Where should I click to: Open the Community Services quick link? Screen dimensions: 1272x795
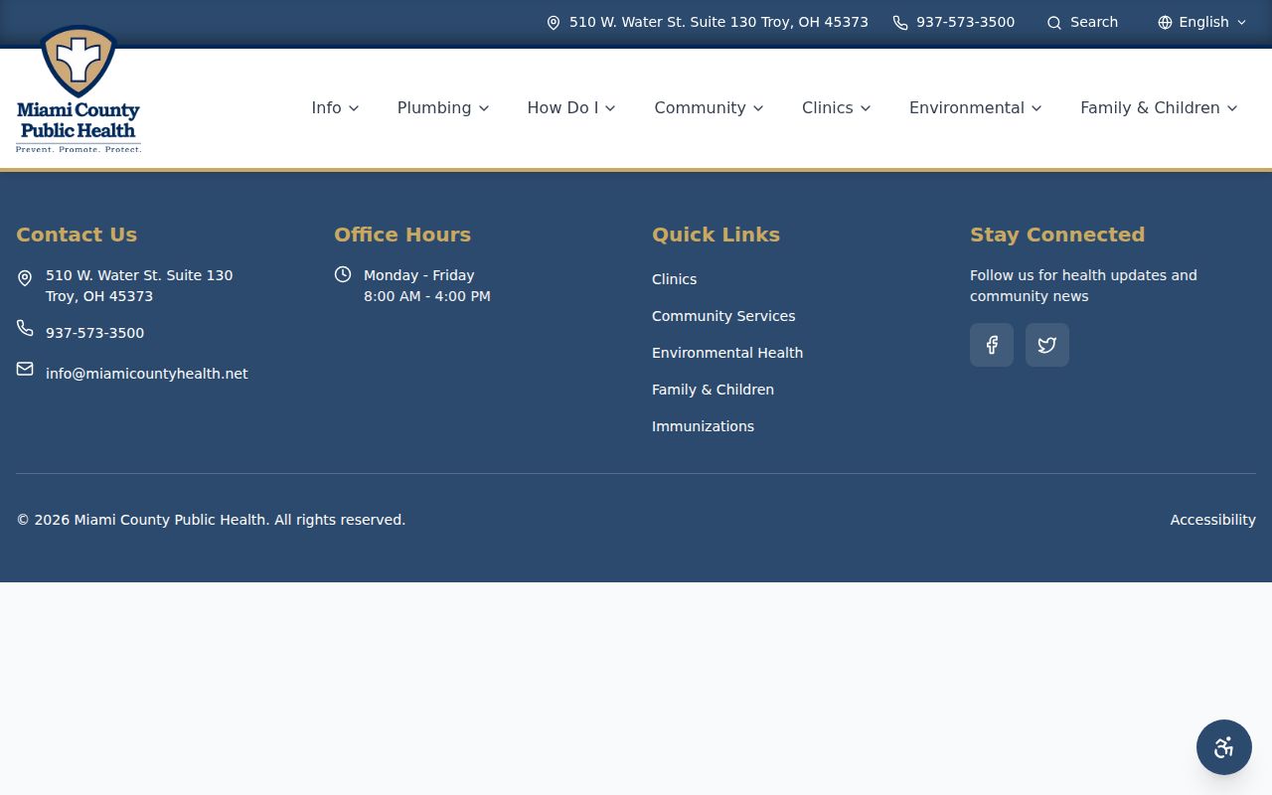coord(723,316)
